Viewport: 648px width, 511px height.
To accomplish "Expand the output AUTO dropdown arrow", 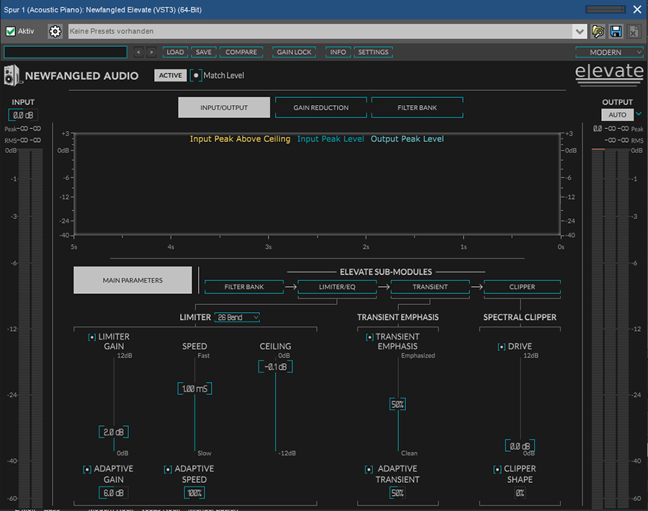I will pyautogui.click(x=639, y=114).
